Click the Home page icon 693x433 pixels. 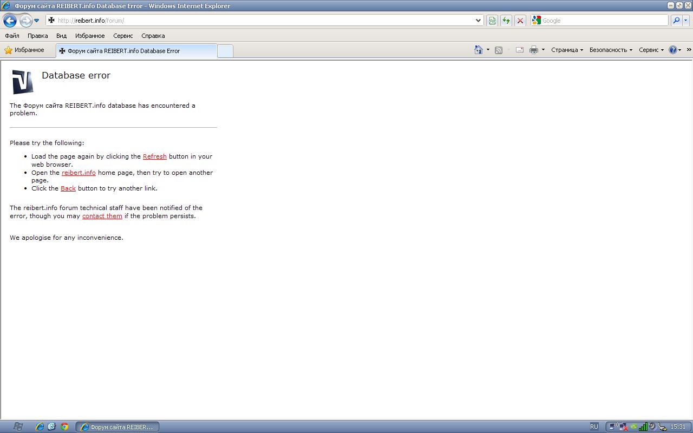(x=478, y=50)
